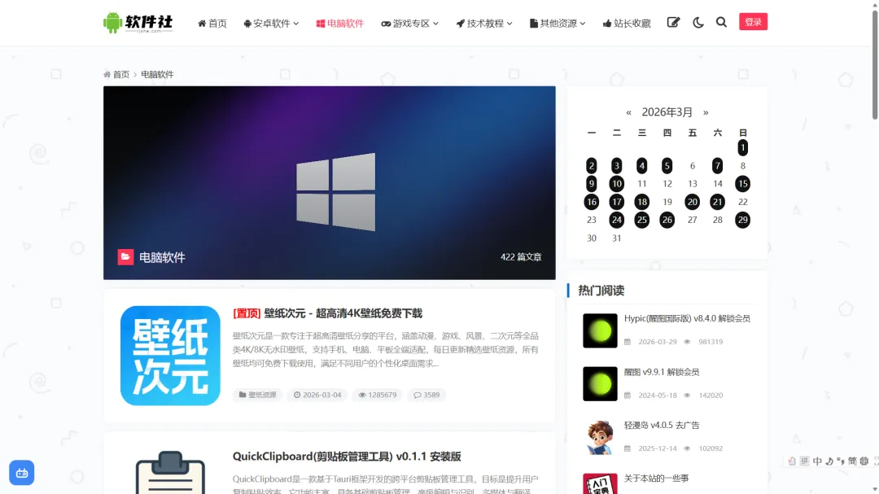Select calendar date 18

pos(641,202)
